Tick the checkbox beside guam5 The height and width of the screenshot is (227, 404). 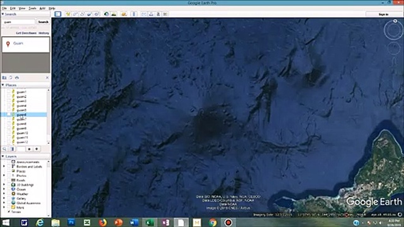coord(9,110)
